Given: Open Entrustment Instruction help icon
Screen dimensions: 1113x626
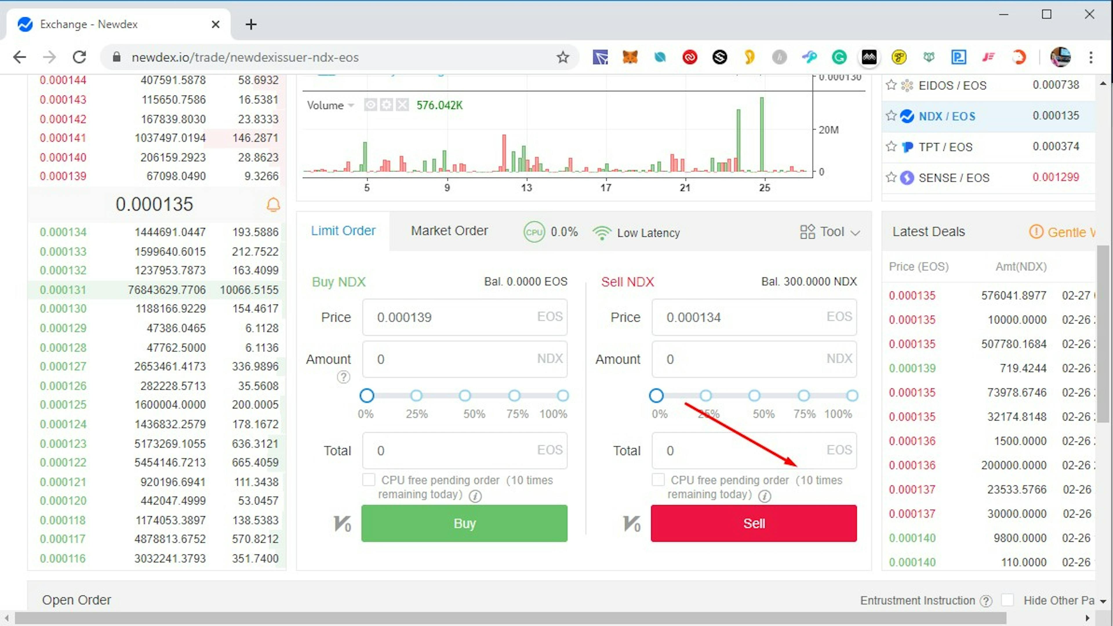Looking at the screenshot, I should click(986, 601).
